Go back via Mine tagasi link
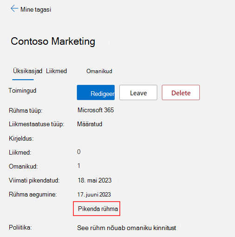 (36, 10)
